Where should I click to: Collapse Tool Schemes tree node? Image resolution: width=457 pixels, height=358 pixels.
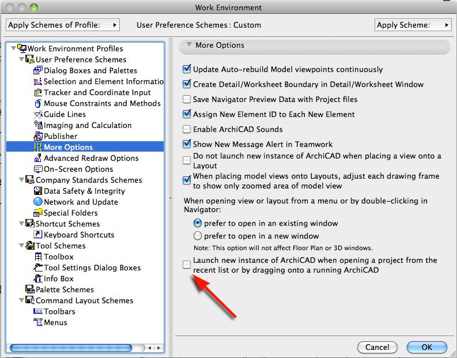pos(21,246)
